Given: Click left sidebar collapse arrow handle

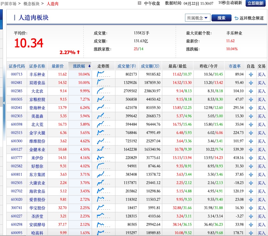Looking at the screenshot, I should (x=4, y=103).
